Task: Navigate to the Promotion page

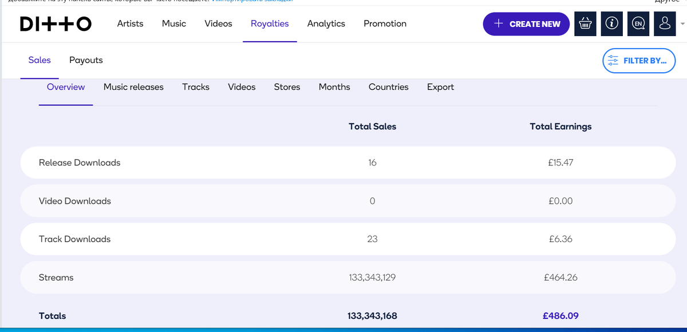Action: coord(385,24)
